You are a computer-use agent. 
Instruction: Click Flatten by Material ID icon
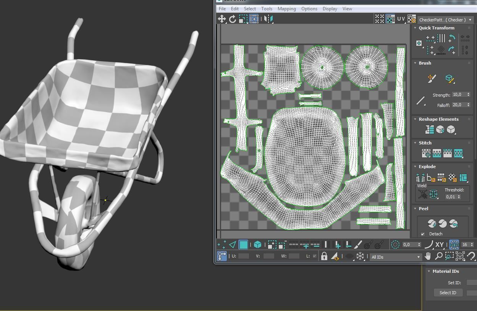pos(453,177)
